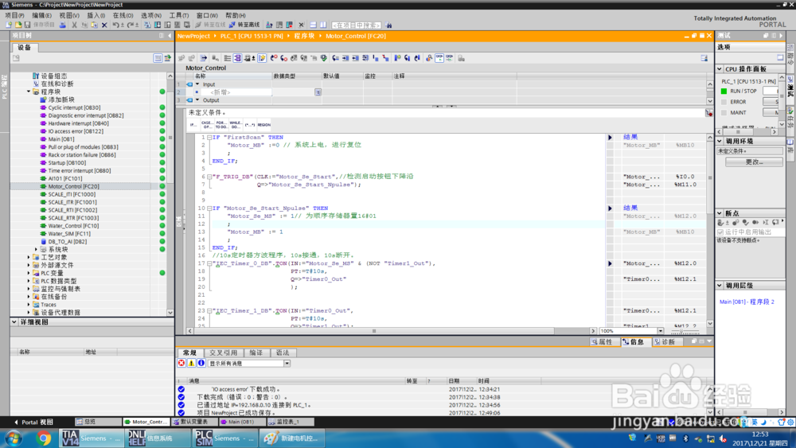The height and width of the screenshot is (448, 796).
Task: Click the print icon in main toolbar
Action: click(62, 25)
